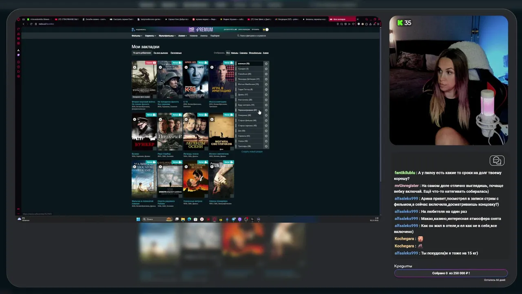522x294 pixels.
Task: Tick selection box on K-19 poster
Action: [206, 96]
